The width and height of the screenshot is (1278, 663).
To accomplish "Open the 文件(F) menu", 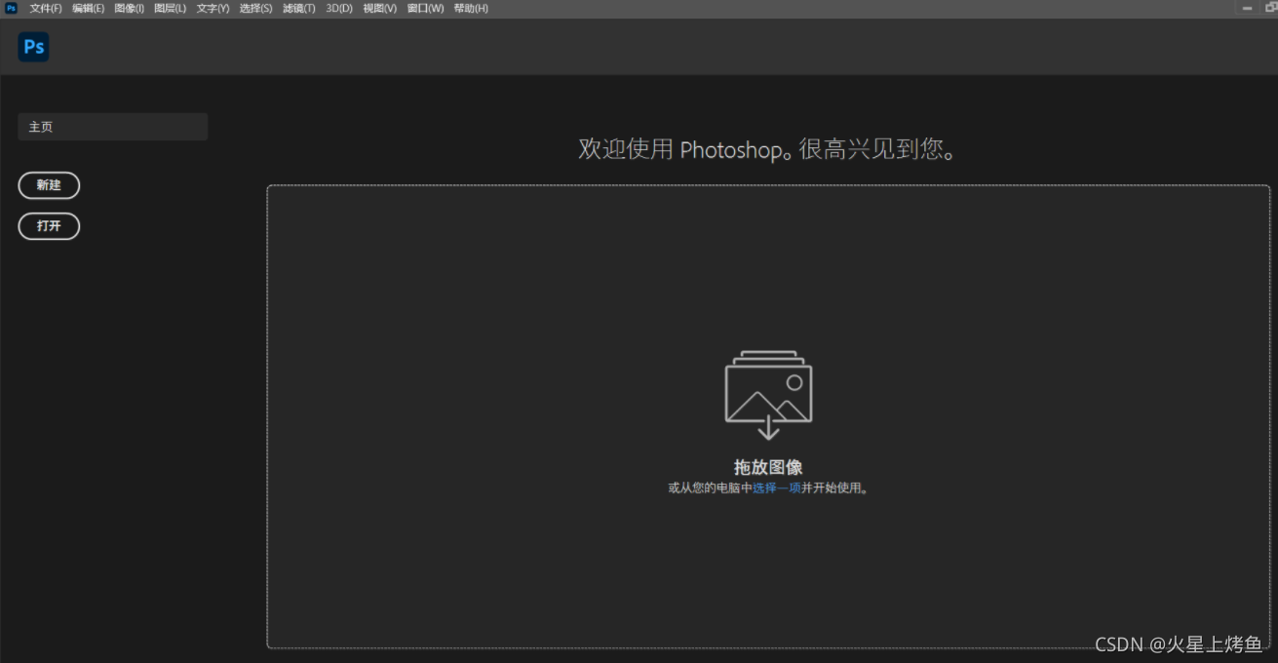I will [46, 8].
